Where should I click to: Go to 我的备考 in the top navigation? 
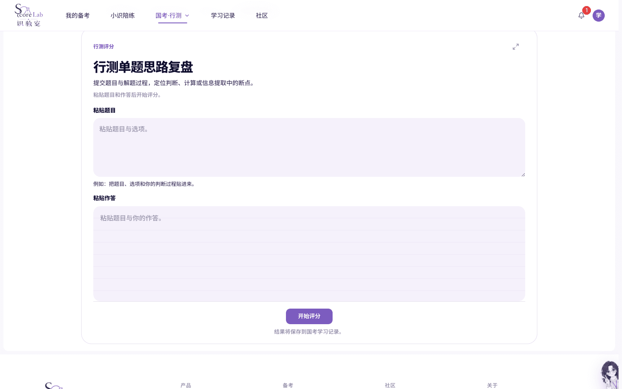[x=78, y=16]
